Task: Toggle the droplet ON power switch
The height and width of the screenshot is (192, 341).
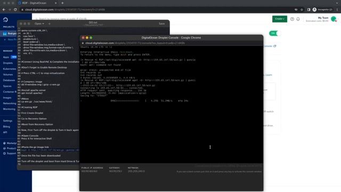Action: click(275, 33)
